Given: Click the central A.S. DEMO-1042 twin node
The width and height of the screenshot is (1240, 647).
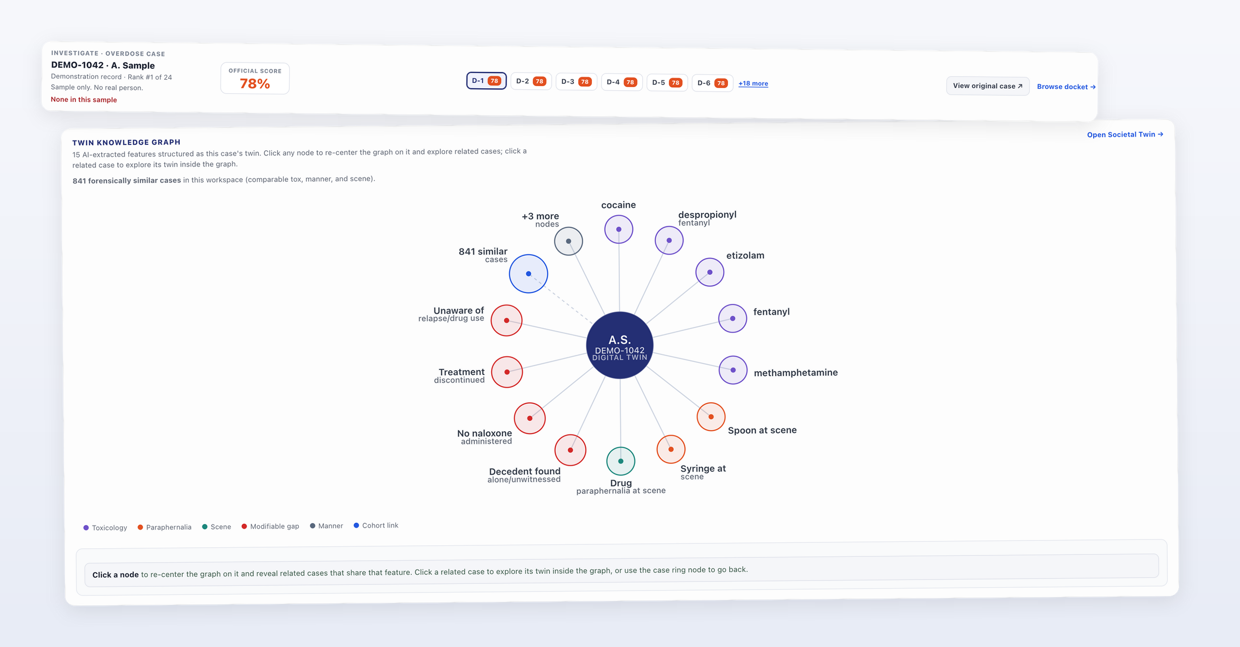Looking at the screenshot, I should click(x=620, y=345).
